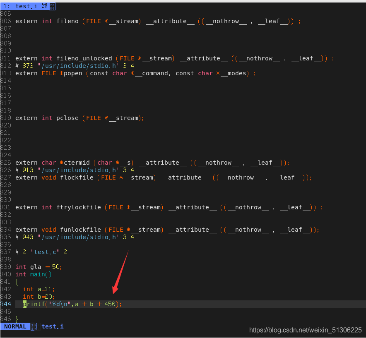This screenshot has width=366, height=338.
Task: Click 'int b=20;' declaration
Action: click(39, 297)
